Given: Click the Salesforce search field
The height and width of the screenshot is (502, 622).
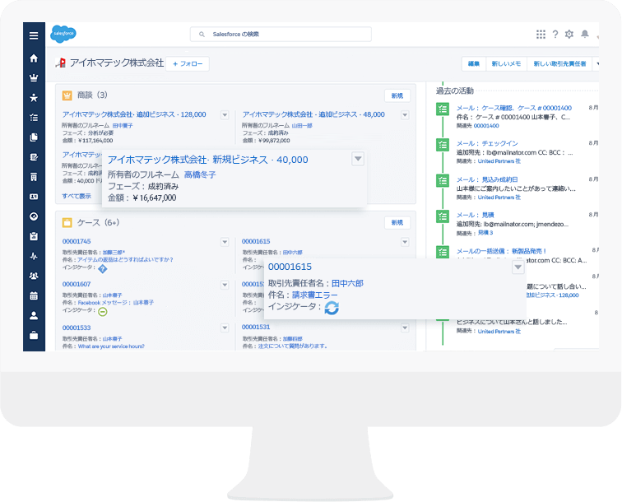Looking at the screenshot, I should tap(281, 35).
